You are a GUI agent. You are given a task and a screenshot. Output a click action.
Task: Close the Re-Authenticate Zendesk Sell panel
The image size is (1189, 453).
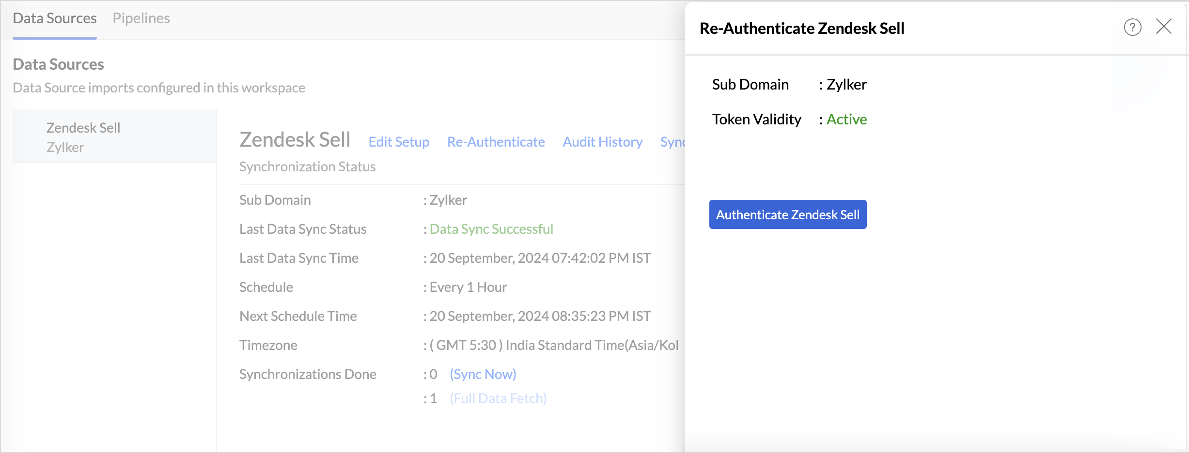click(x=1163, y=27)
